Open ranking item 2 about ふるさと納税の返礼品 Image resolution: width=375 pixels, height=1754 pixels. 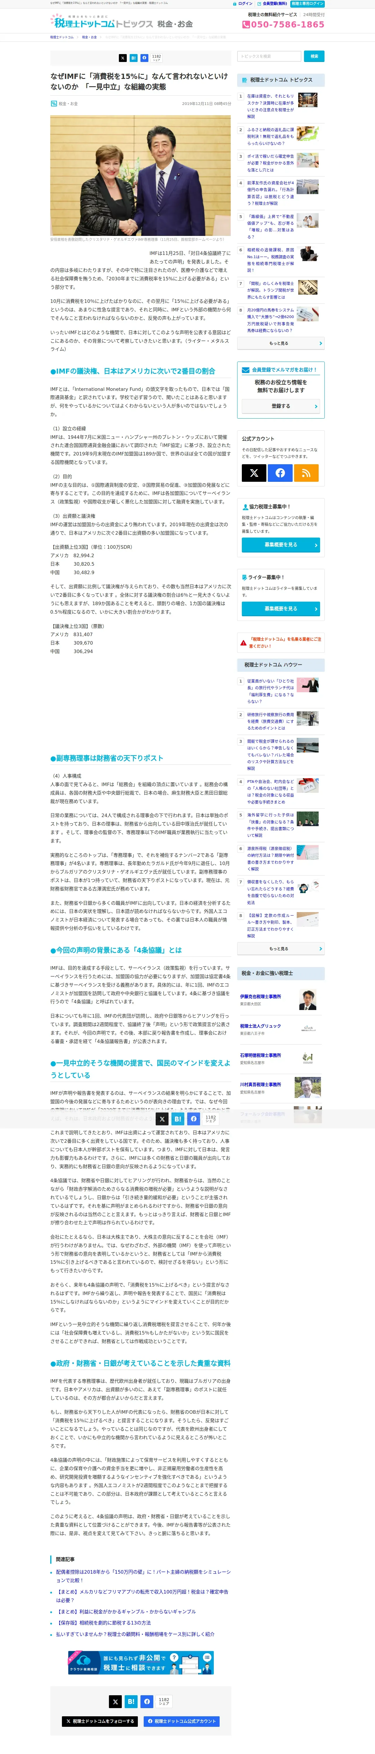point(271,136)
